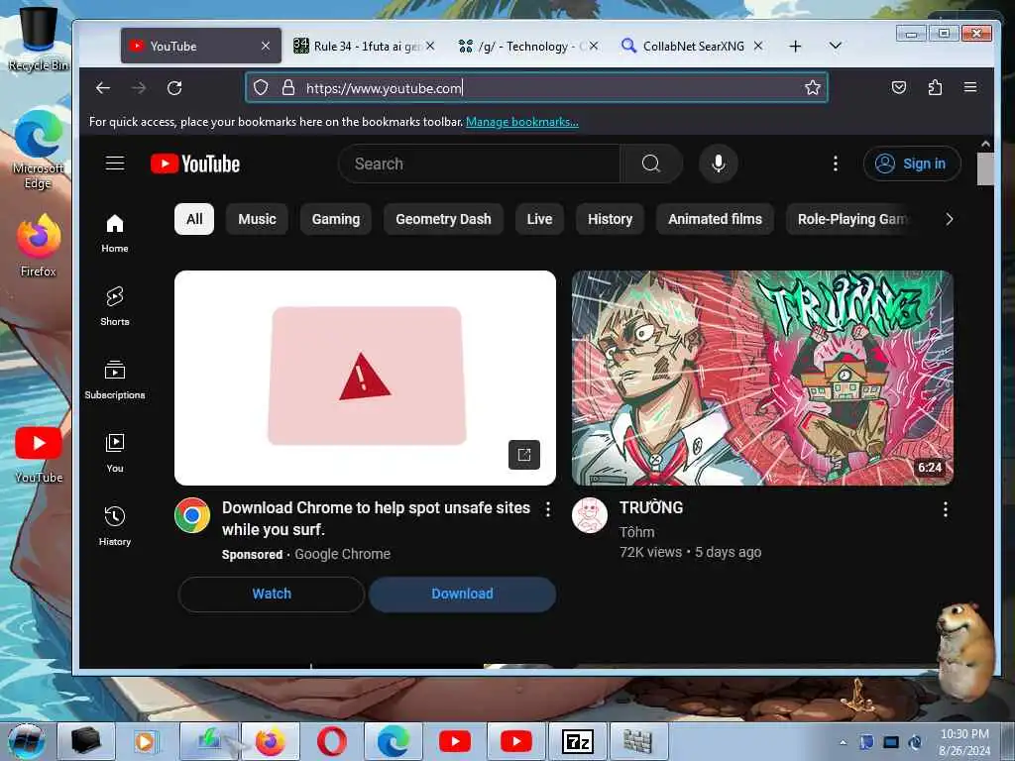The height and width of the screenshot is (761, 1015).
Task: Click the page vertical scrollbar thumb
Action: click(984, 168)
